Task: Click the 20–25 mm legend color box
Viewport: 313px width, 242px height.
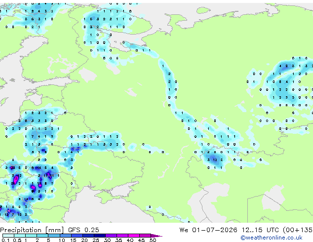Action: point(88,236)
